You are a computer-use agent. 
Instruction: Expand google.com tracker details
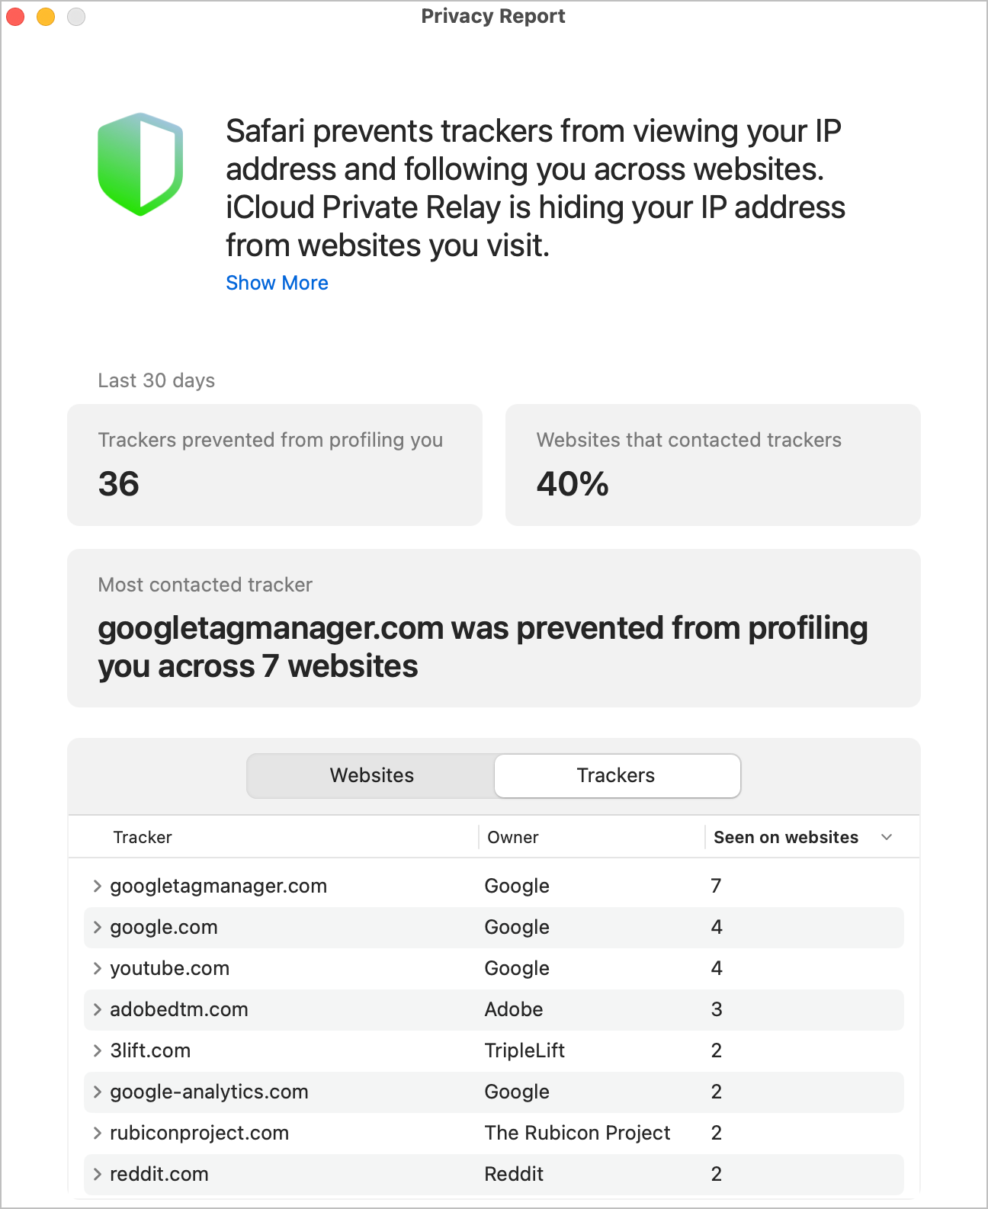click(98, 927)
